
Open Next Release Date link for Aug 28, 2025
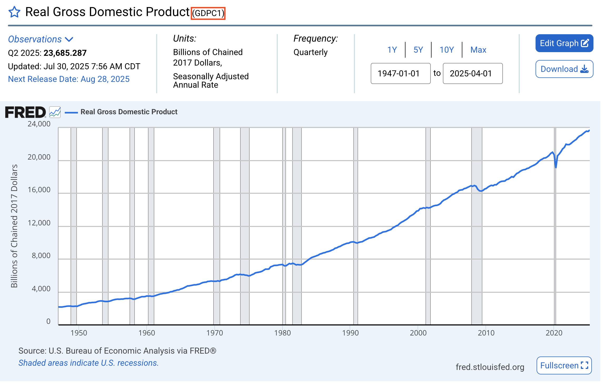coord(68,79)
